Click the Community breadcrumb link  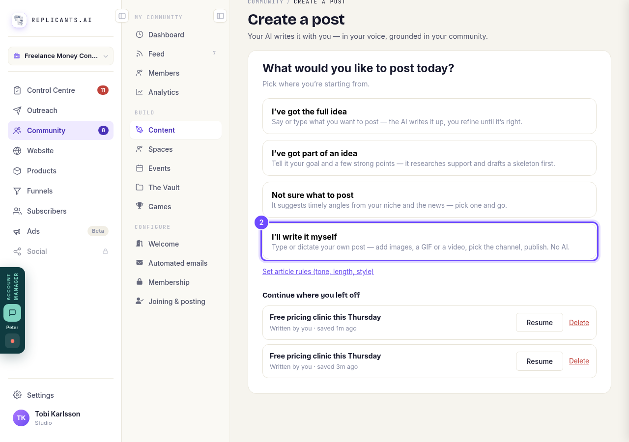[265, 2]
